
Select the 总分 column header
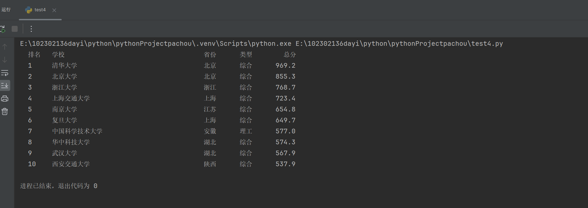[290, 54]
